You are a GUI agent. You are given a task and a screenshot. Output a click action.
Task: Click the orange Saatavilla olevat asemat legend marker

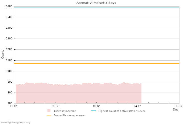point(49,115)
